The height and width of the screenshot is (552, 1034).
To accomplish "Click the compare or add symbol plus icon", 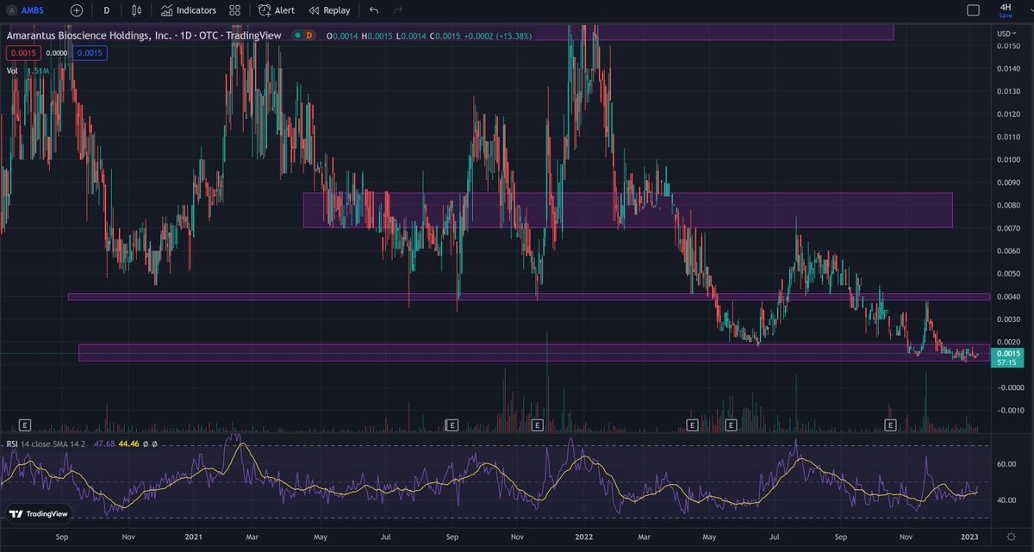I will pos(77,10).
